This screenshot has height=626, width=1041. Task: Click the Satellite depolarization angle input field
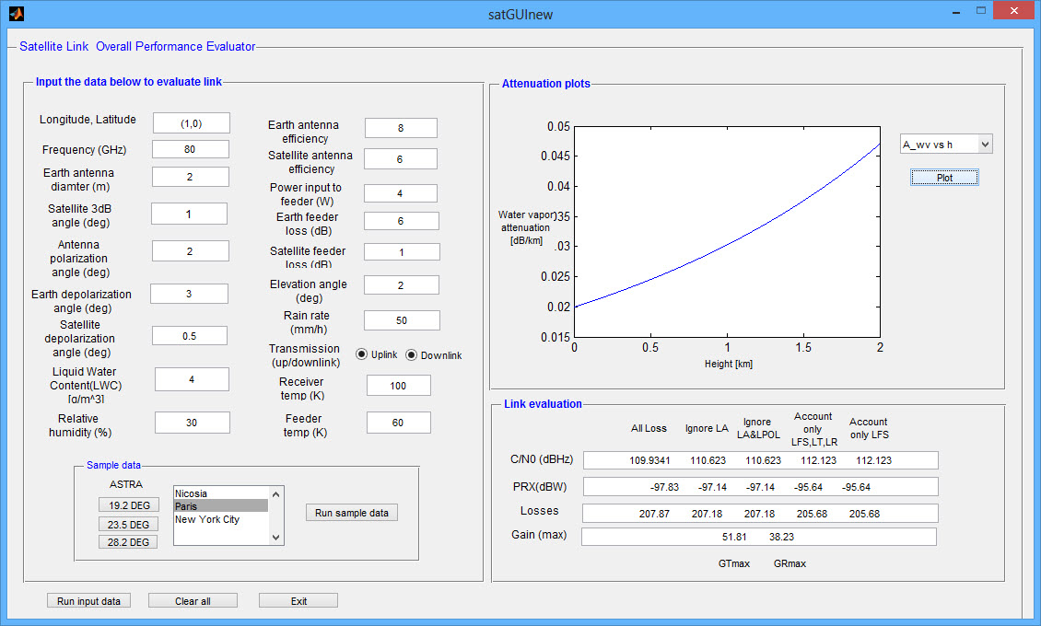190,336
